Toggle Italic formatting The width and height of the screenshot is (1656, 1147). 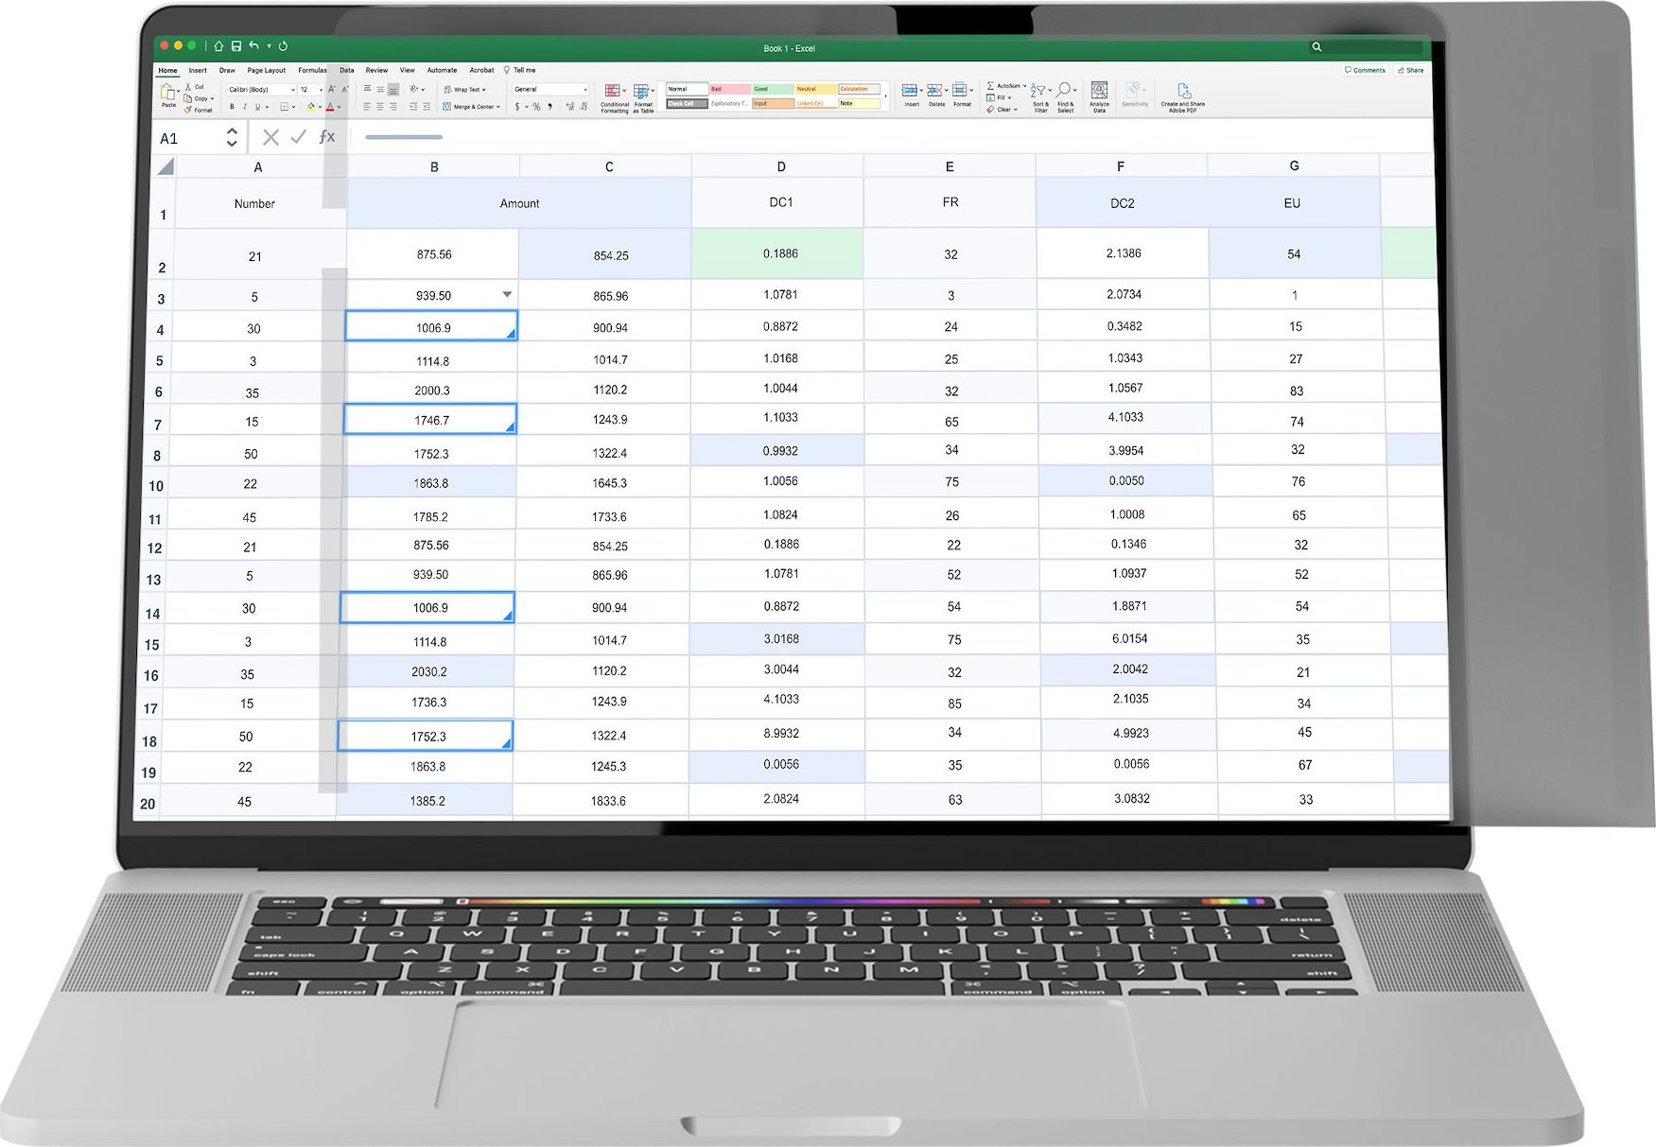tap(244, 107)
